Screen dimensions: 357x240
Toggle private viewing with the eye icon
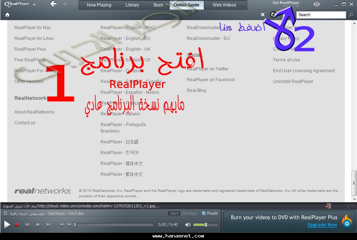[316, 4]
